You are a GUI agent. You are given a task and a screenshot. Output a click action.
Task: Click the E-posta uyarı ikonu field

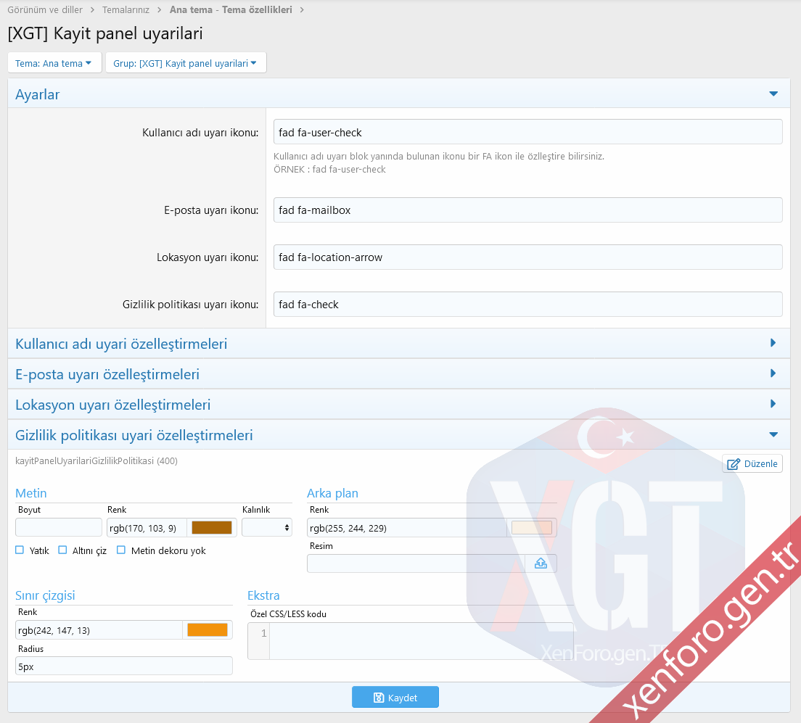tap(527, 210)
